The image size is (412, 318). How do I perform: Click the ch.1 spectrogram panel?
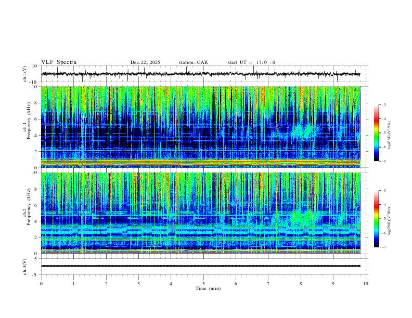click(x=200, y=127)
